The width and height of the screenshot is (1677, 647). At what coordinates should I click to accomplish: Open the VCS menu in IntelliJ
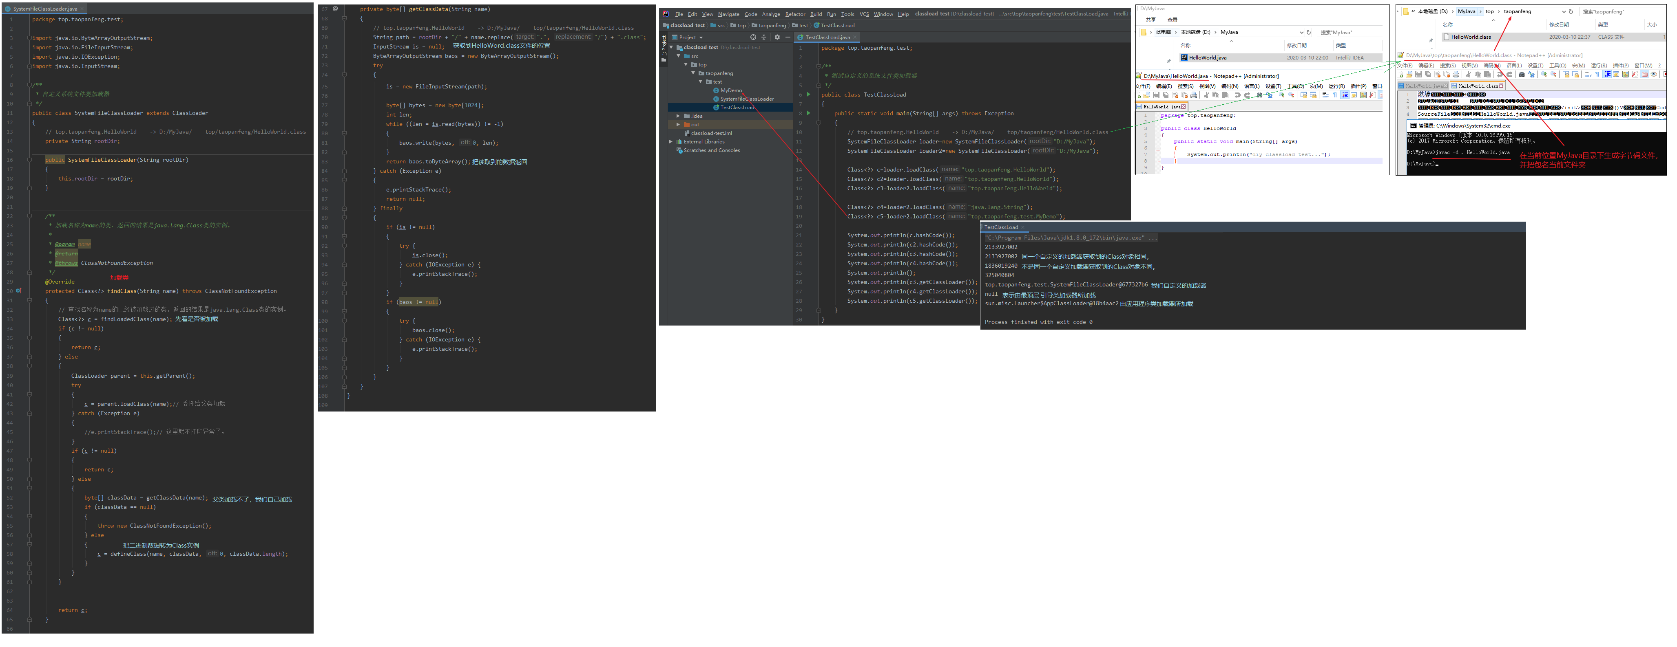pyautogui.click(x=864, y=14)
